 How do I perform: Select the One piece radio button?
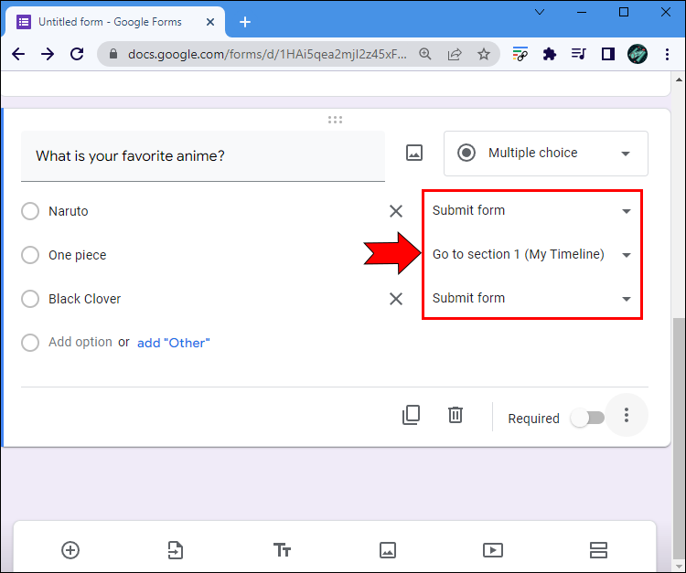pyautogui.click(x=30, y=255)
